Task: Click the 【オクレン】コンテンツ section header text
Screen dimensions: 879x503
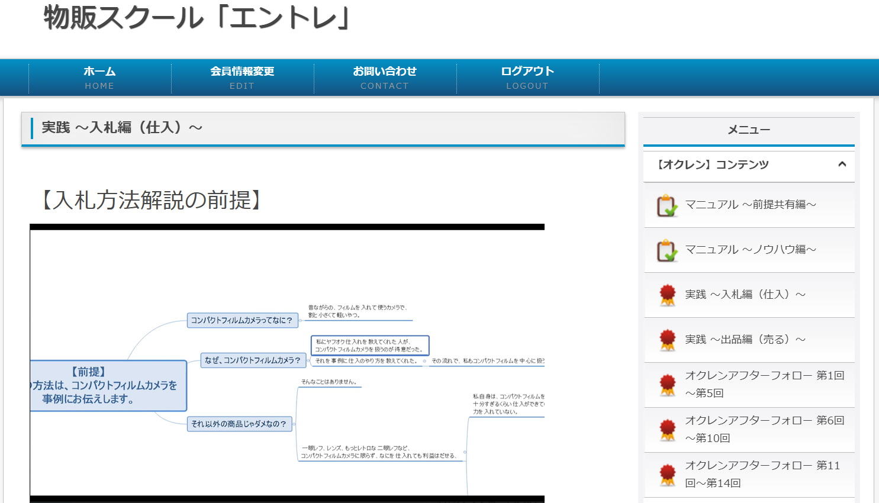Action: point(713,165)
